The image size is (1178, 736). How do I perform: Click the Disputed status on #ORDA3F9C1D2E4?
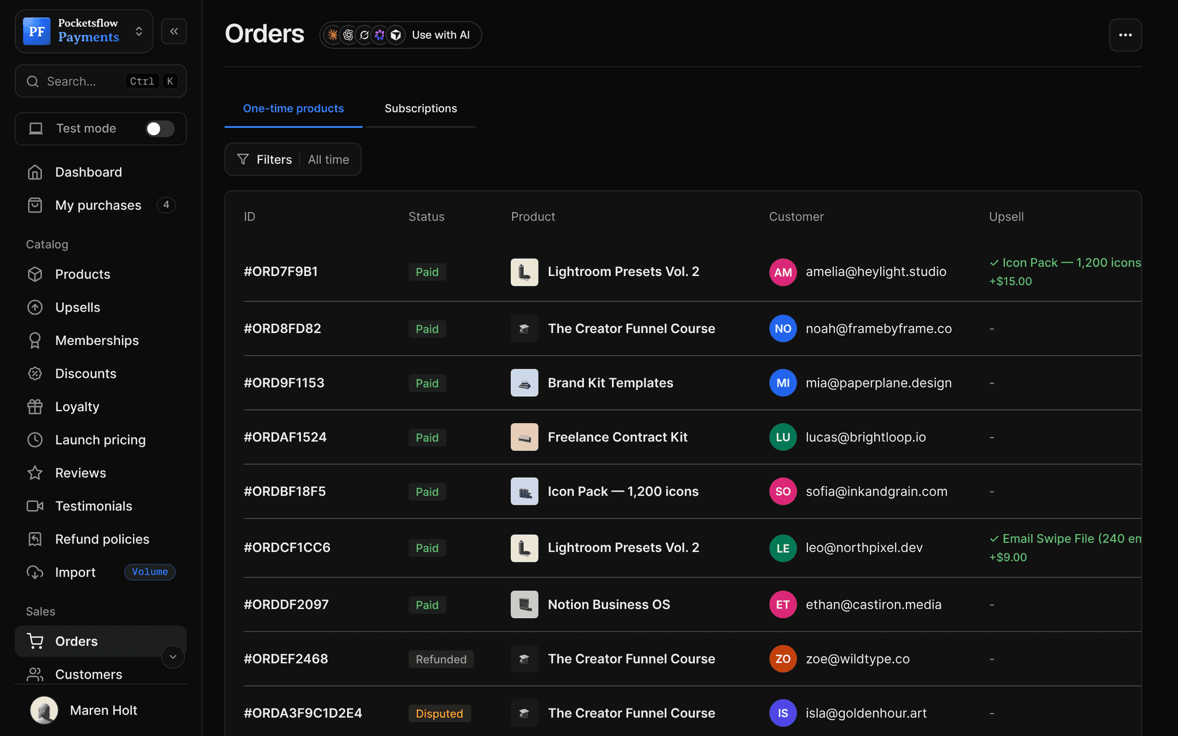[x=439, y=714]
